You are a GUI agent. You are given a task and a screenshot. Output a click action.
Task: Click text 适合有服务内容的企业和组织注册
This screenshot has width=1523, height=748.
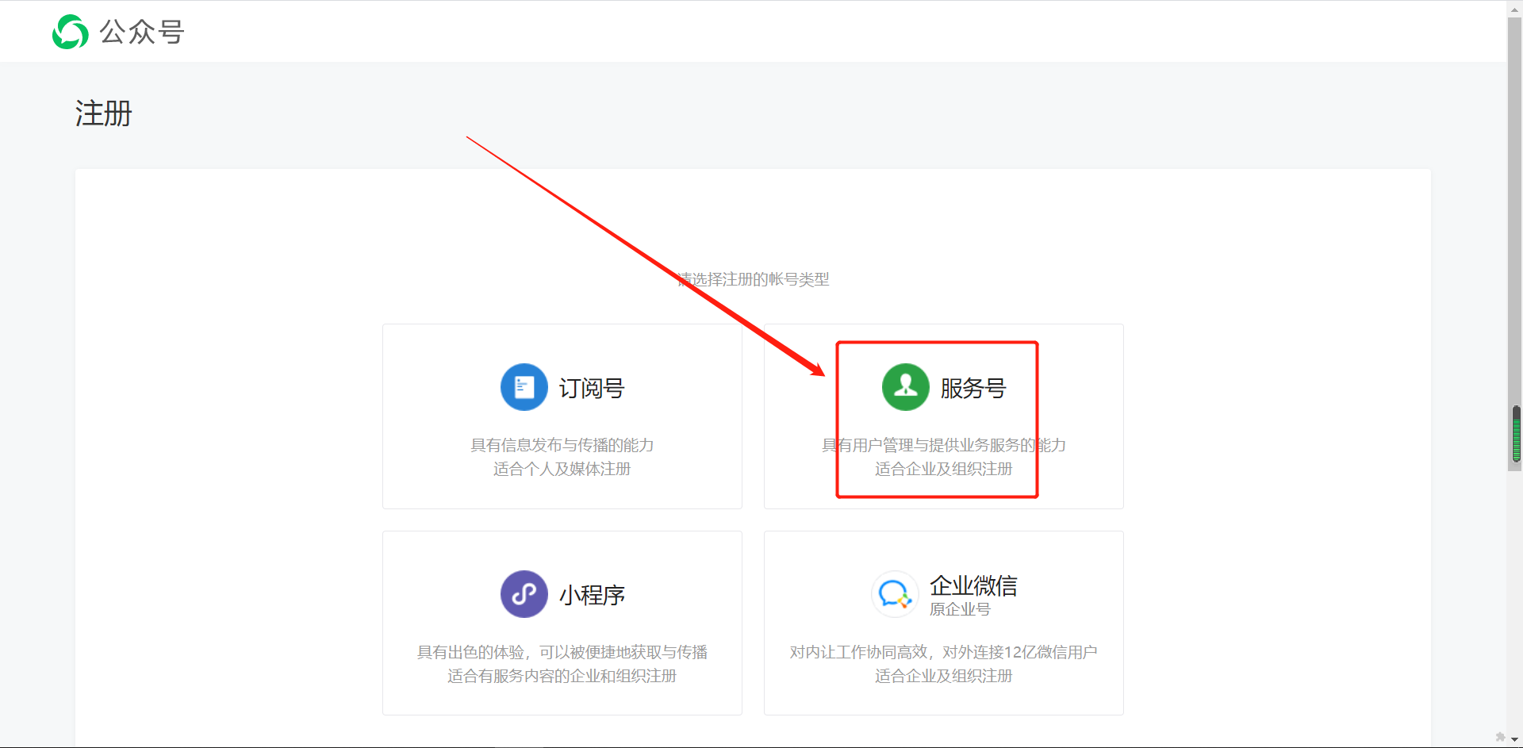(562, 676)
